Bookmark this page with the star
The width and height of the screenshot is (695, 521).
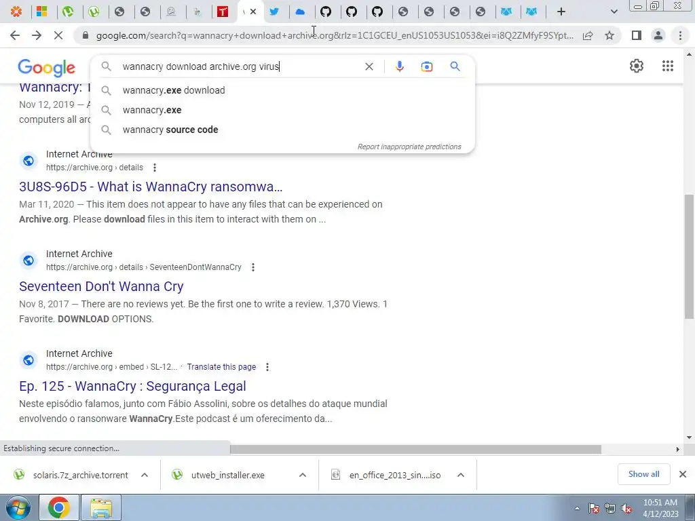click(x=609, y=35)
